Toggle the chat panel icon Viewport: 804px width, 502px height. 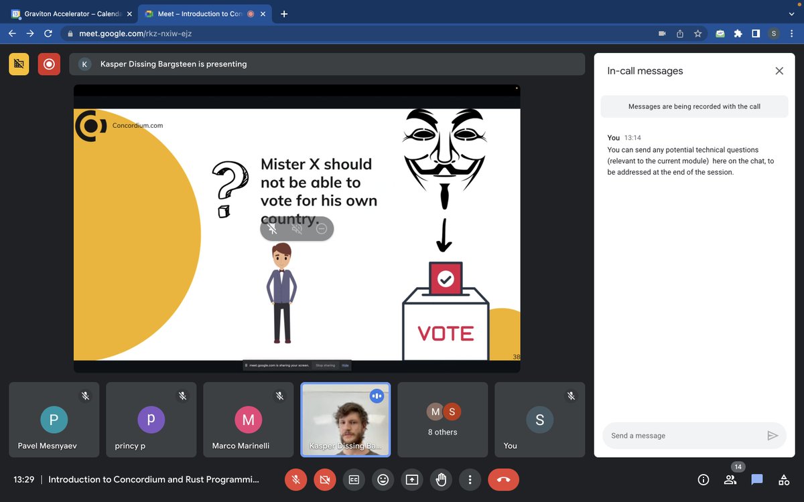(x=757, y=479)
